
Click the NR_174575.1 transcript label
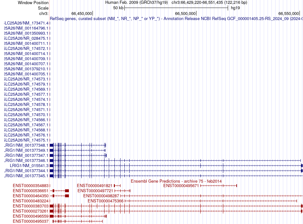[26, 140]
